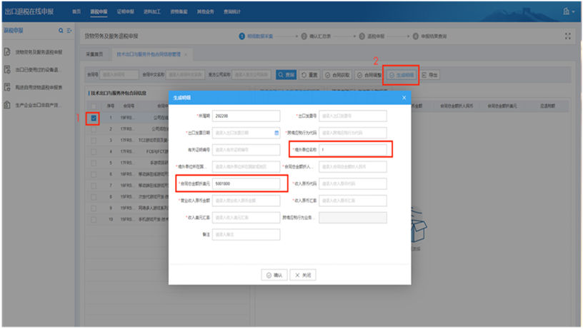Click the 生成明细 button in the toolbar

402,74
